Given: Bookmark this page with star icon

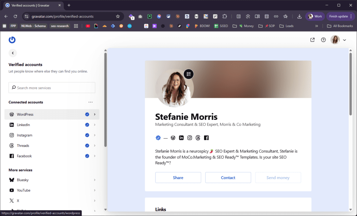Looking at the screenshot, I should pyautogui.click(x=118, y=16).
